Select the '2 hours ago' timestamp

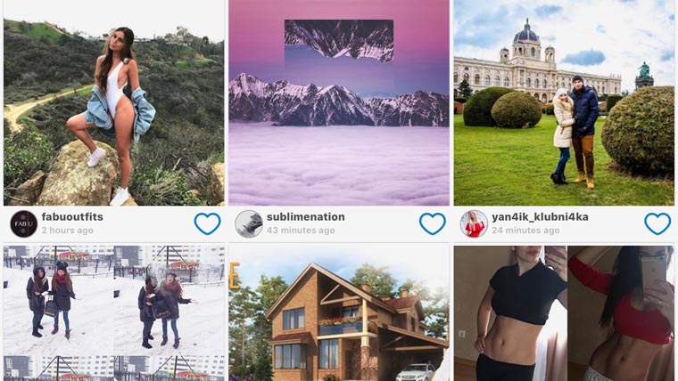click(x=68, y=231)
